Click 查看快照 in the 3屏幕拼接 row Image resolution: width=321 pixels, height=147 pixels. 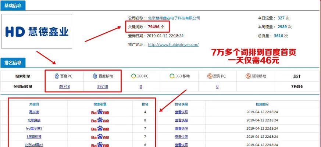(181, 137)
